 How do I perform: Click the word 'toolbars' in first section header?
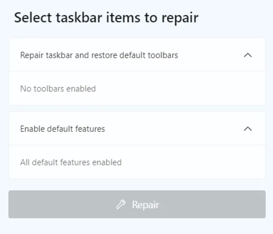pos(164,55)
